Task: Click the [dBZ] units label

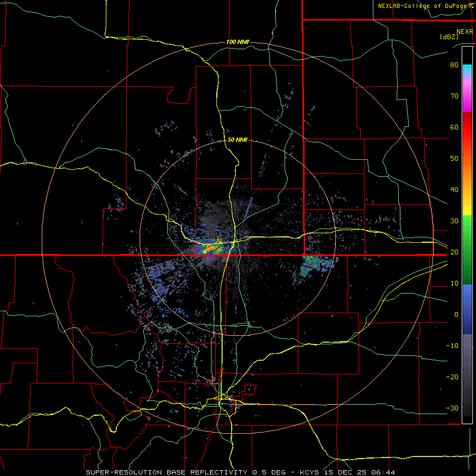Action: coord(449,36)
